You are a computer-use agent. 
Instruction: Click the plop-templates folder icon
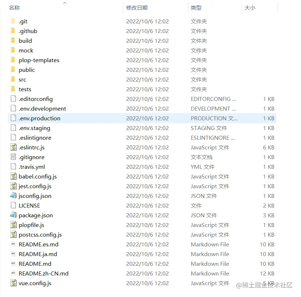coord(13,60)
